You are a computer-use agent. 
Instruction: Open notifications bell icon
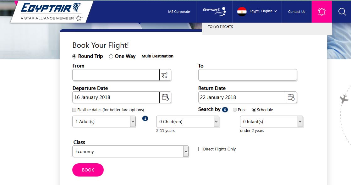point(321,12)
